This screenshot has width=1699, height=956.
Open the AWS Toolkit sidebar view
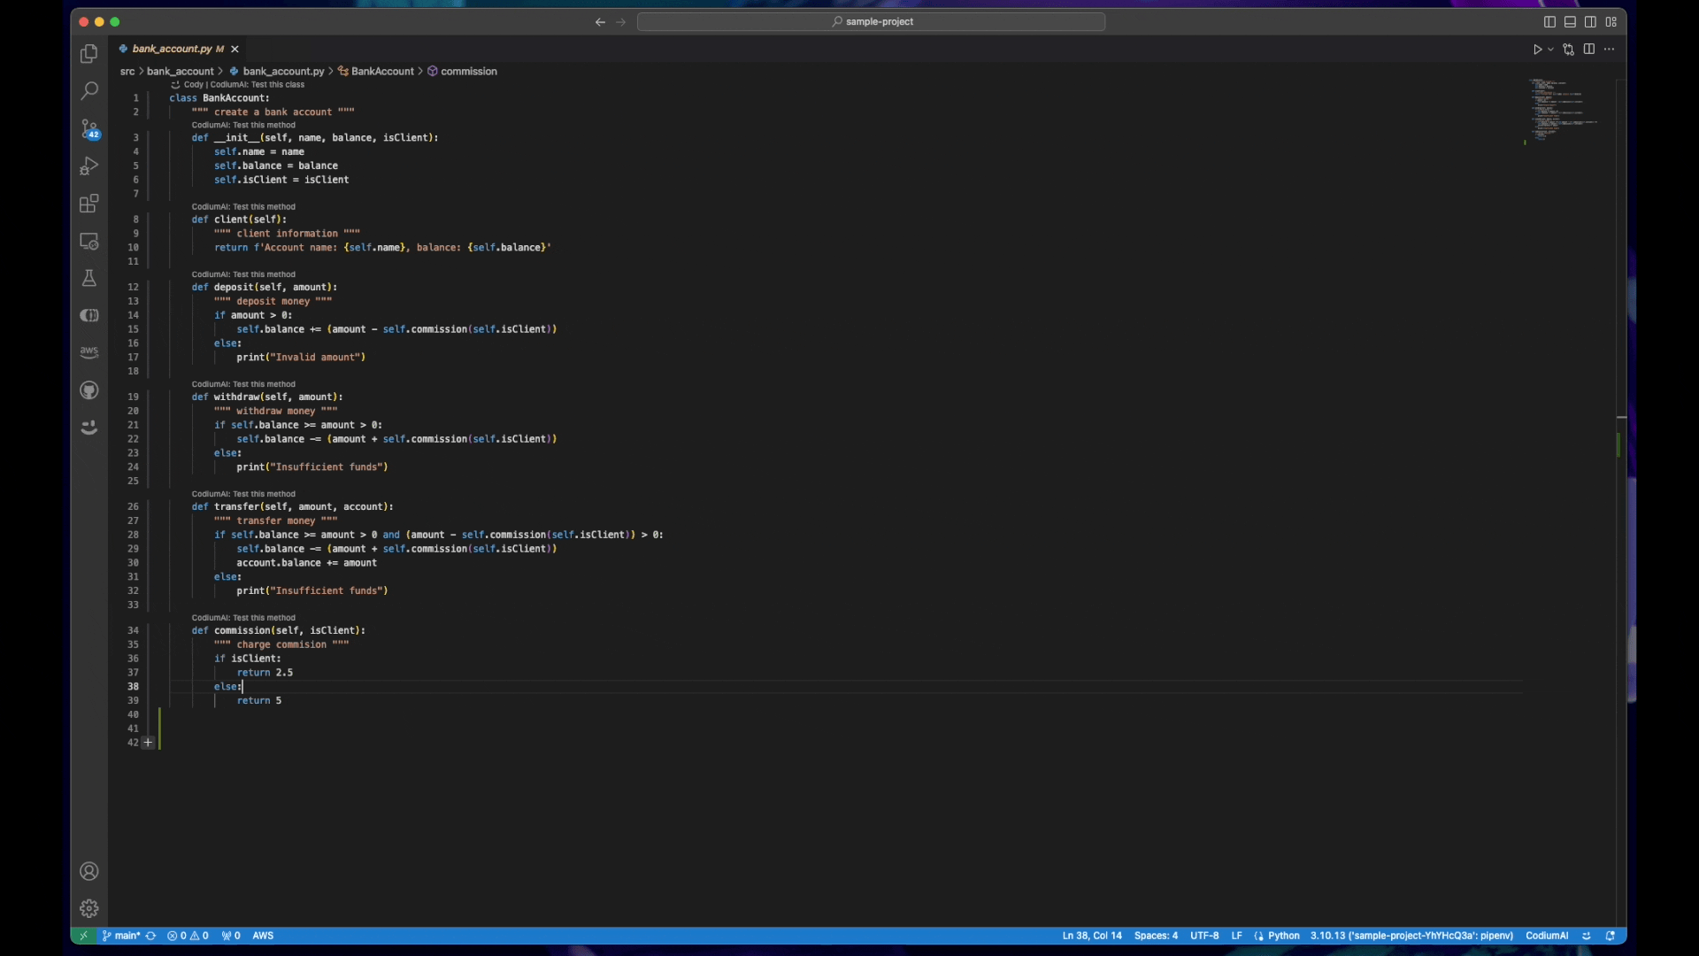click(x=88, y=351)
